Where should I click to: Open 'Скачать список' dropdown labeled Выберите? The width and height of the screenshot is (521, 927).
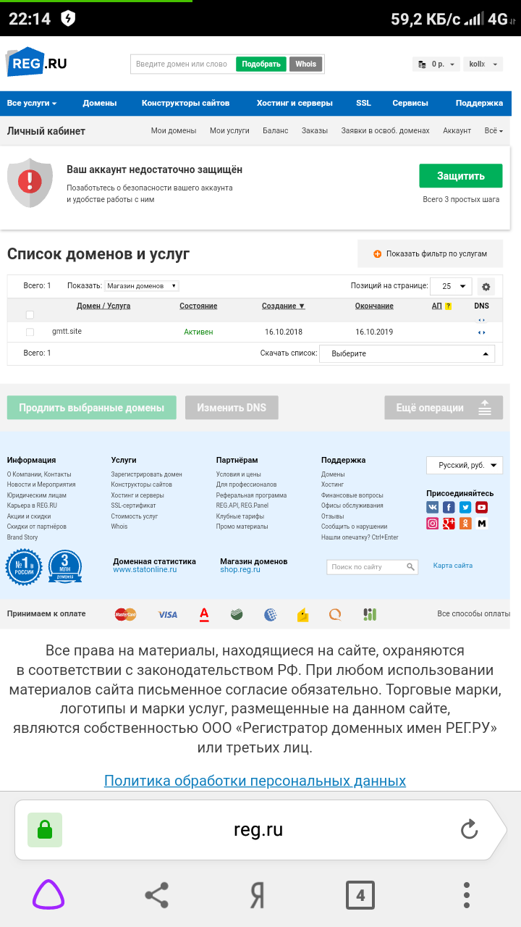point(407,353)
